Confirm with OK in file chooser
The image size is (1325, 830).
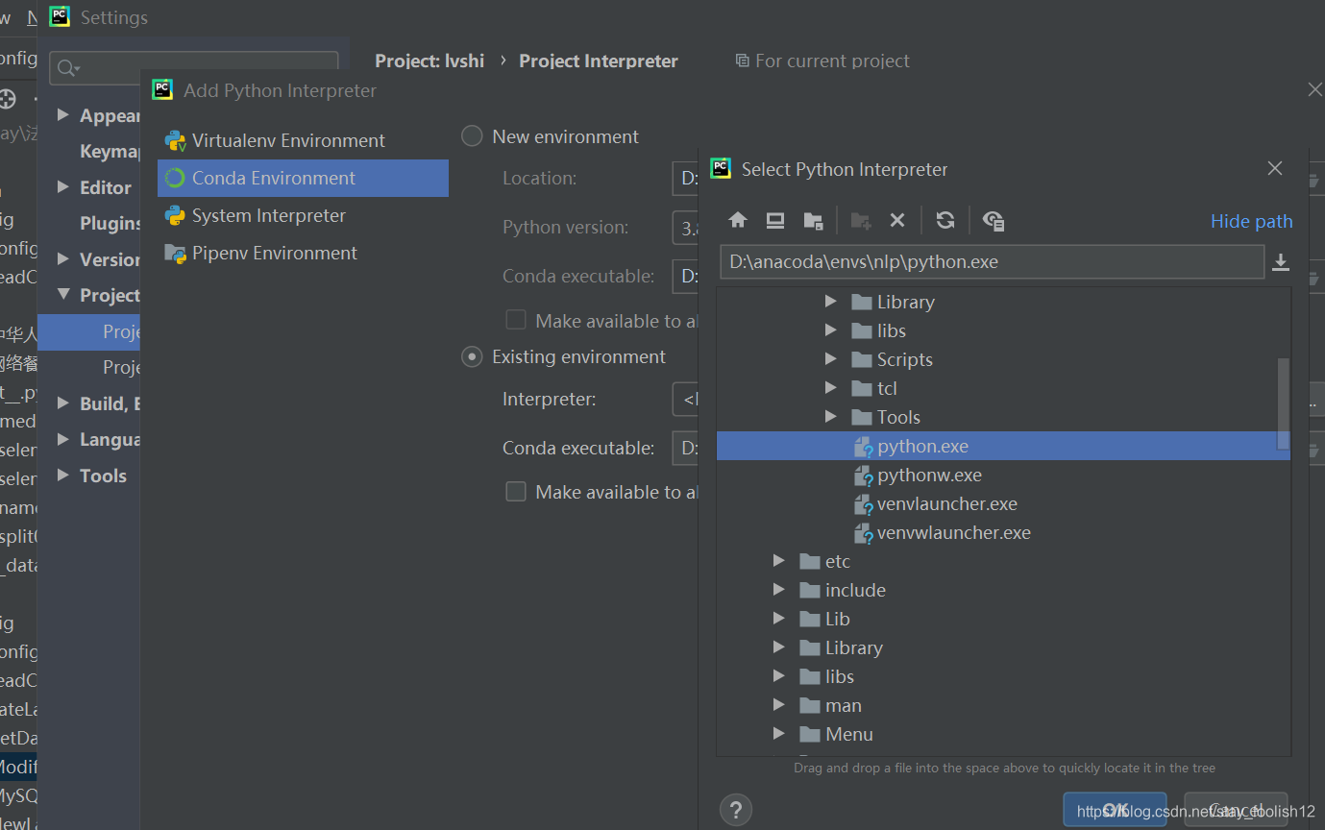[x=1115, y=810]
